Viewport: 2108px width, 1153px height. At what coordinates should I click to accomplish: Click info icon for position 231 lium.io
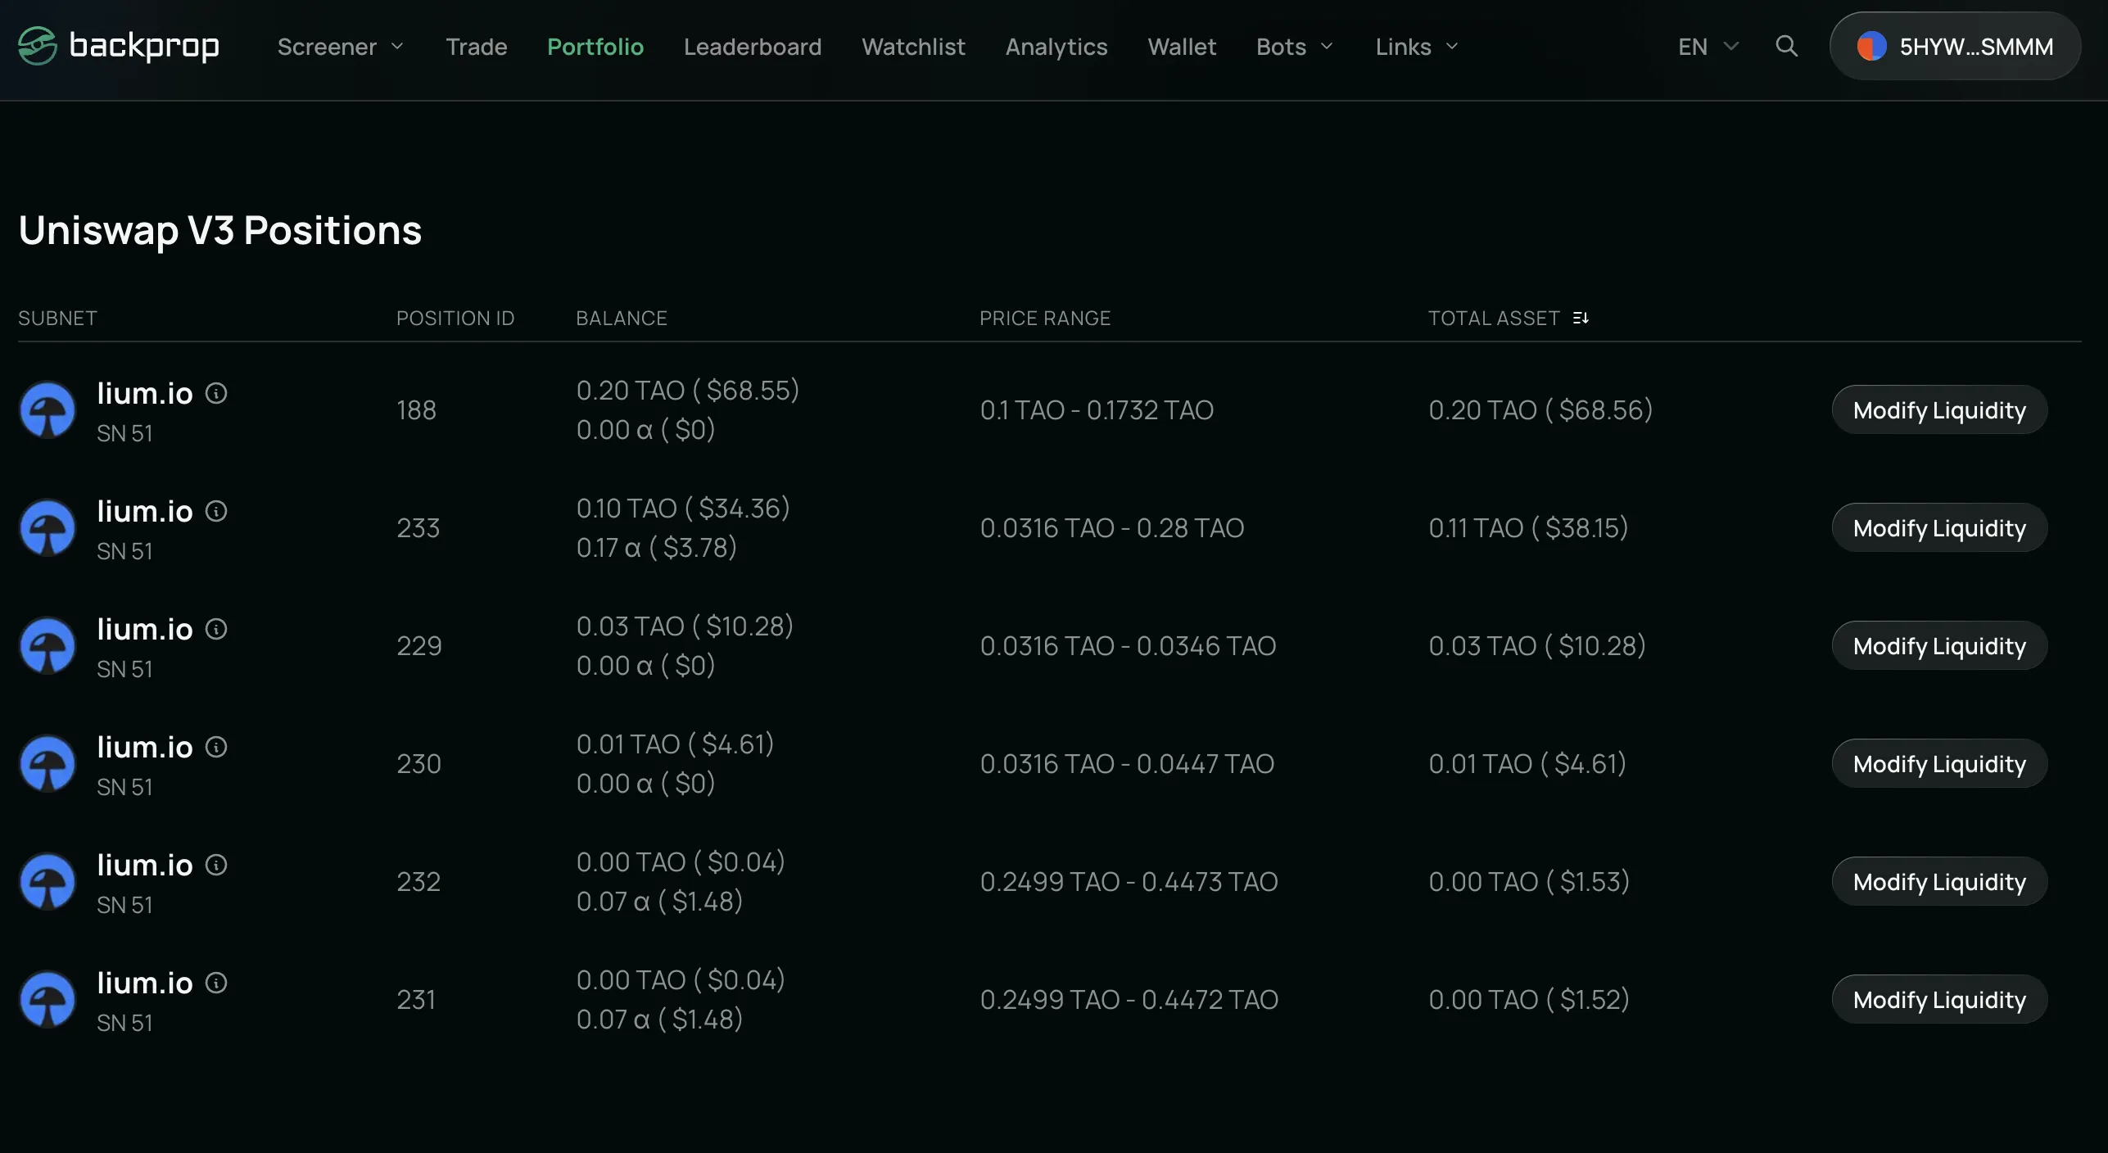tap(216, 983)
